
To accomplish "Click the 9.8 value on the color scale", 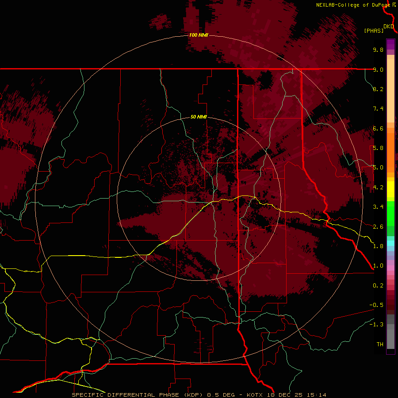I will click(x=378, y=50).
